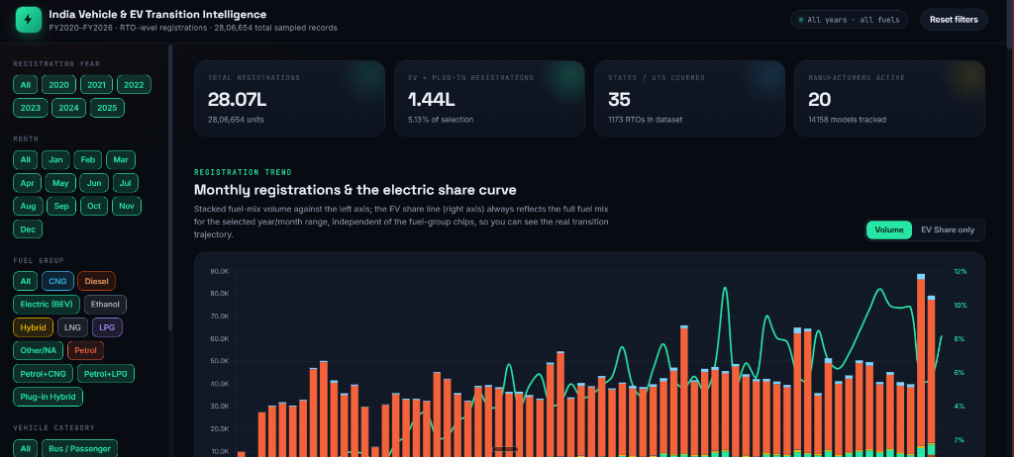This screenshot has height=457, width=1014.
Task: Toggle the 2021 registration year chip
Action: (96, 85)
